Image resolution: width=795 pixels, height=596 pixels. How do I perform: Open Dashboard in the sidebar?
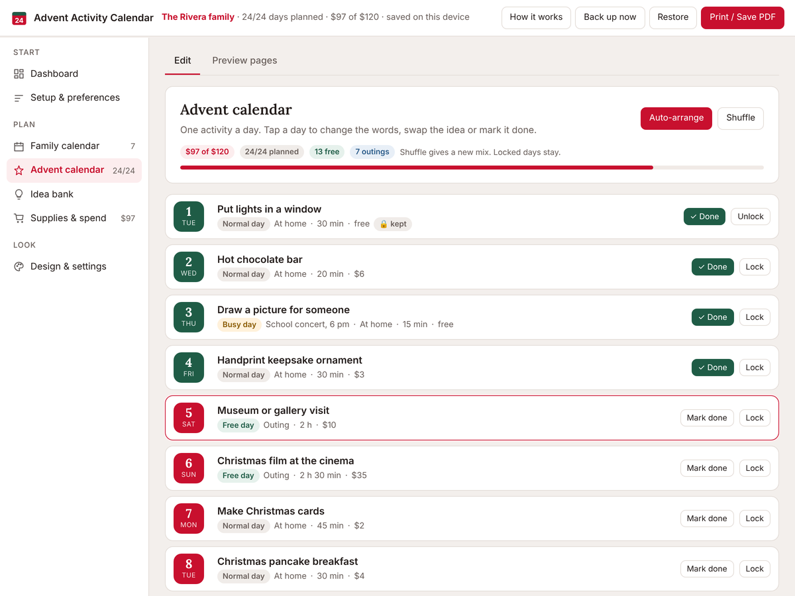(x=74, y=74)
